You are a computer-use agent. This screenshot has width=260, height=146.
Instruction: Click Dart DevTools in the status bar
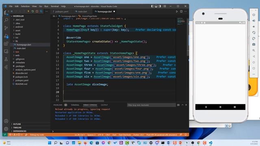point(125,135)
